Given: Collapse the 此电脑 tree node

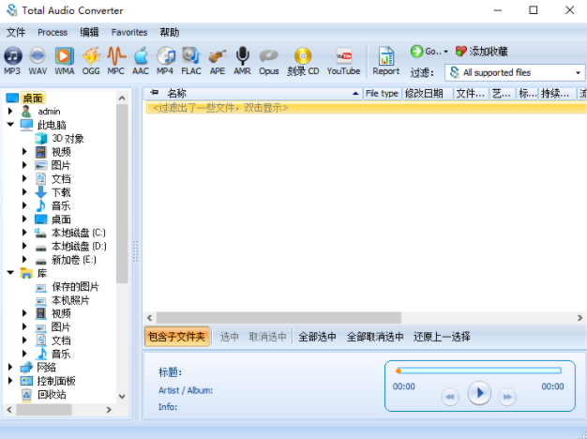Looking at the screenshot, I should (x=10, y=125).
